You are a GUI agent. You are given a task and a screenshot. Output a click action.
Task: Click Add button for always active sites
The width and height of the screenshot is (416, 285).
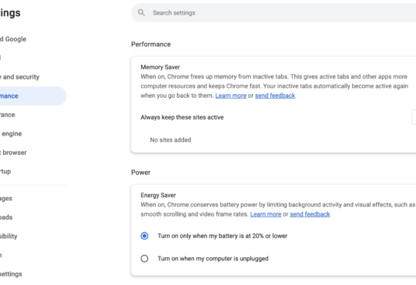pyautogui.click(x=414, y=117)
